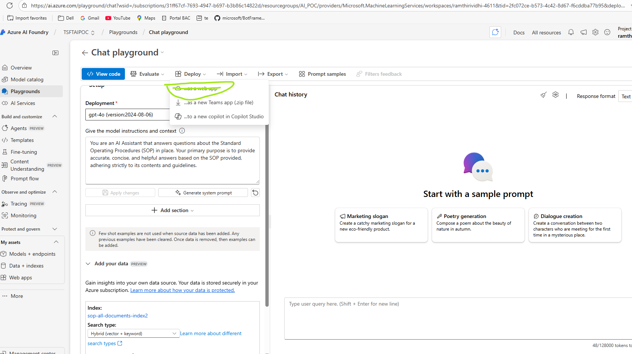Open the microsoft/BotFramework GitHub bookmark

pyautogui.click(x=239, y=18)
